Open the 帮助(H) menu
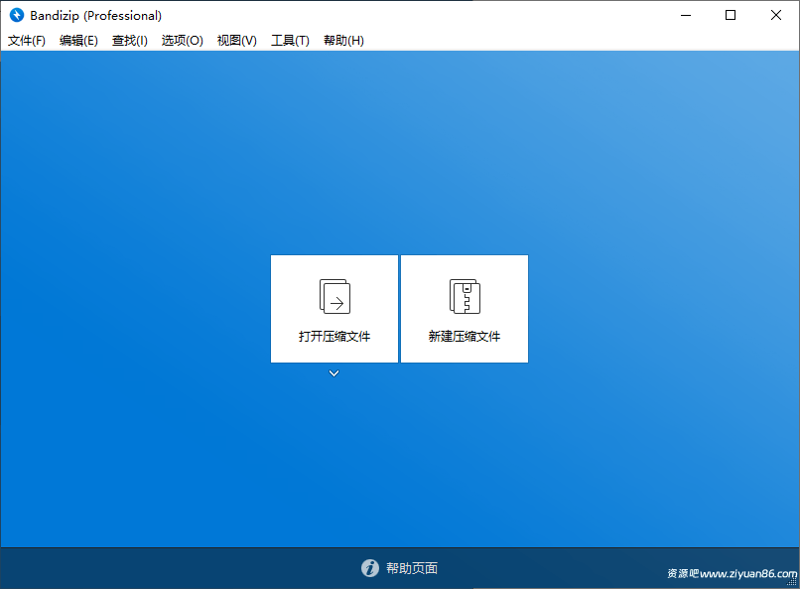 [343, 41]
